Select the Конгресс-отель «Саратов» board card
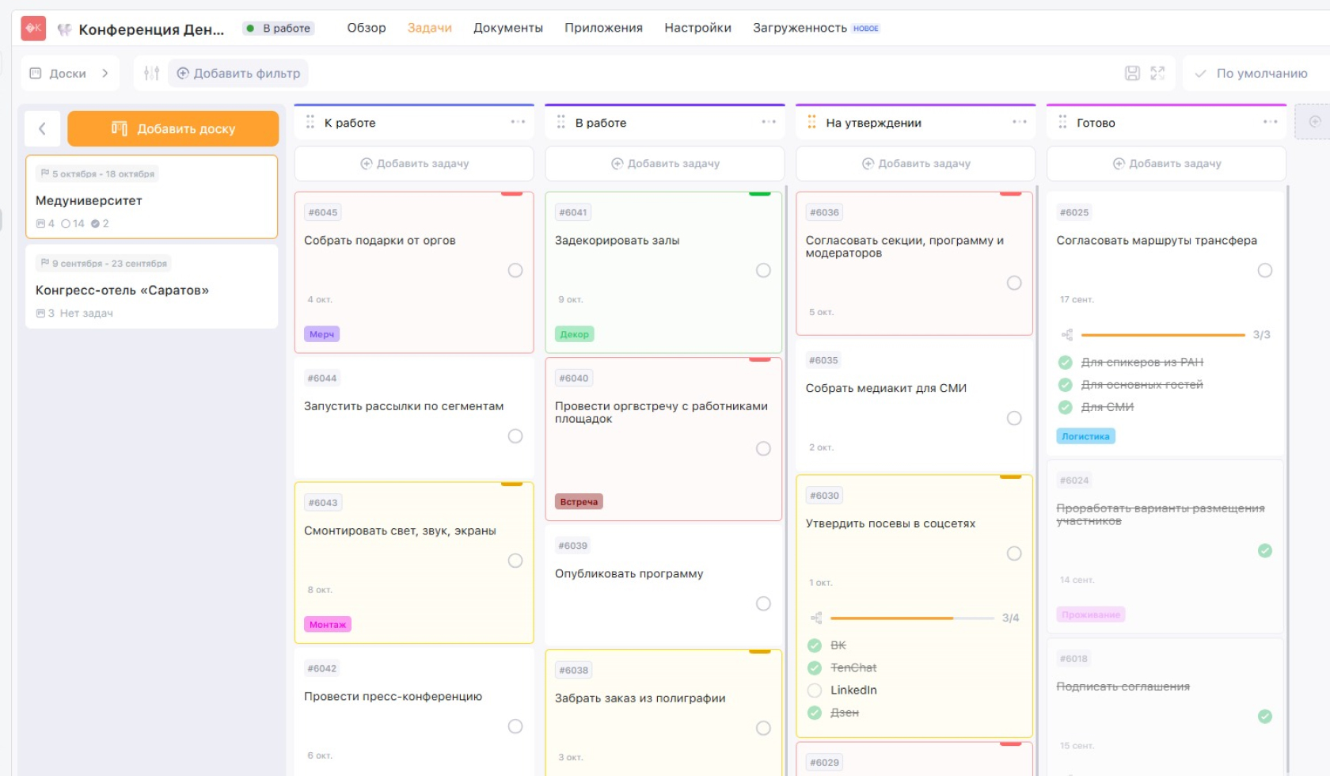 click(x=151, y=286)
